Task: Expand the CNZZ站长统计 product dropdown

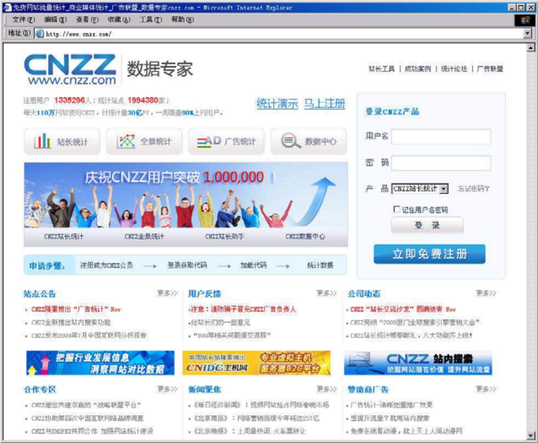Action: coord(444,189)
